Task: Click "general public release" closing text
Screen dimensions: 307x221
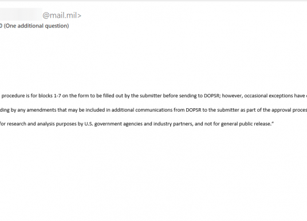Action: coord(246,124)
